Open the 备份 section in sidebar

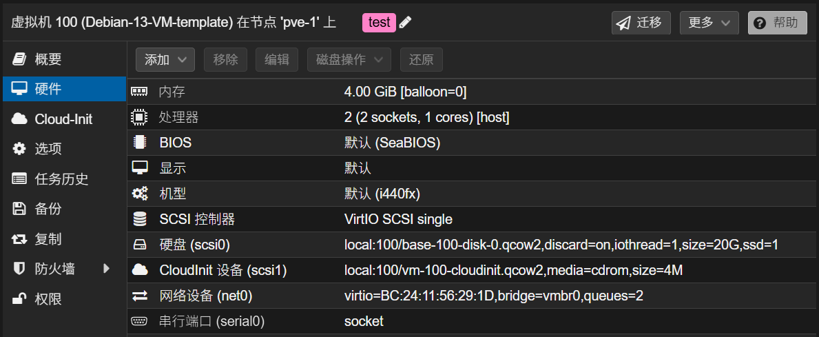[x=48, y=209]
